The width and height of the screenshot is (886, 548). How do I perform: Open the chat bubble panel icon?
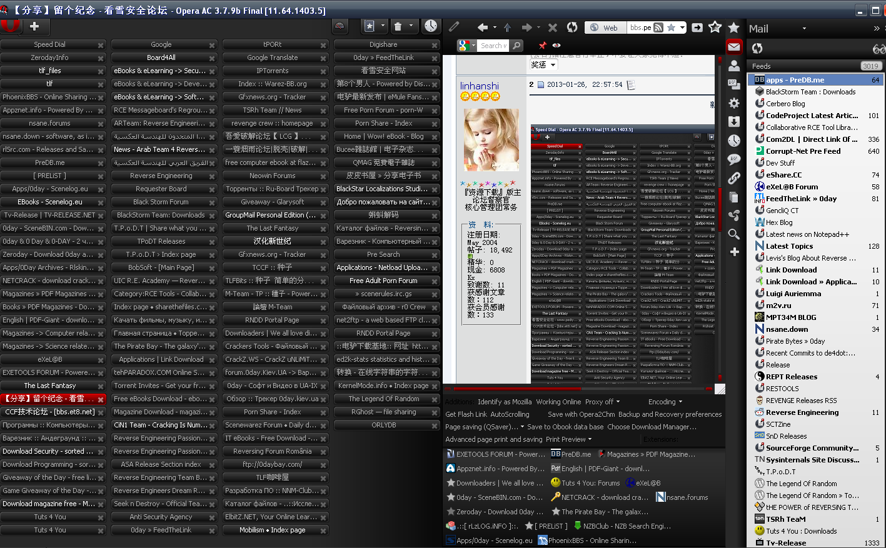coord(734,159)
